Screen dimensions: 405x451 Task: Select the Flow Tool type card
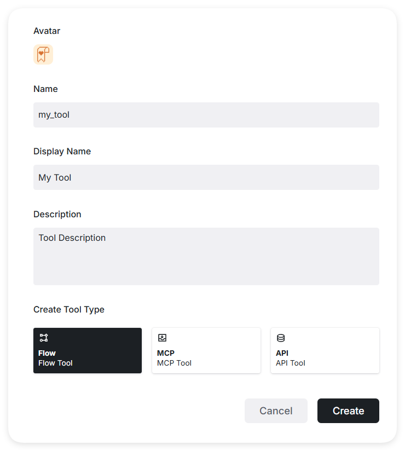88,351
